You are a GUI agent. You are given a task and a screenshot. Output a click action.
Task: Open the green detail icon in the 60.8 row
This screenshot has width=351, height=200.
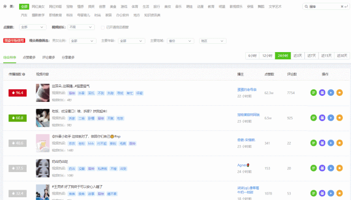click(313, 118)
